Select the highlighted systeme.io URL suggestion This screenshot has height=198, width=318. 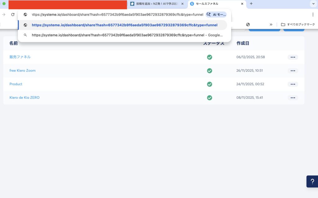click(124, 25)
